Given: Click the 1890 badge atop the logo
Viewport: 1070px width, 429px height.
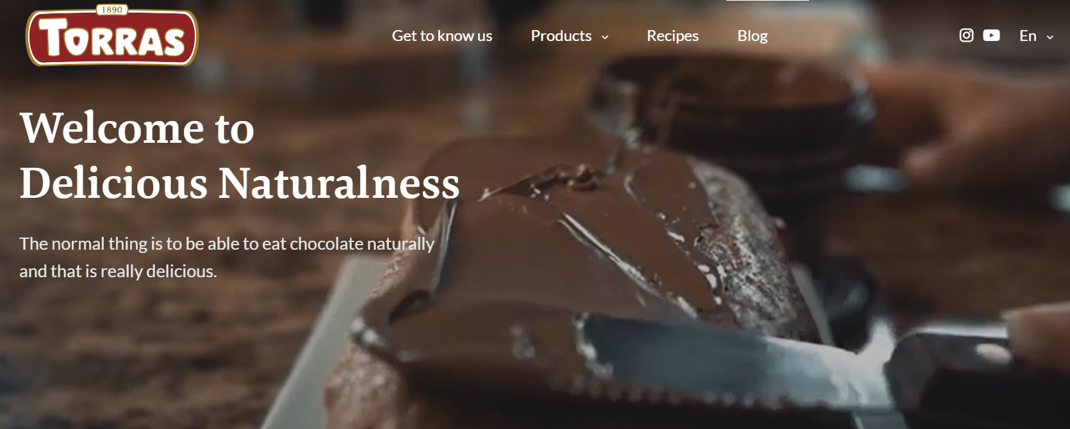Looking at the screenshot, I should 112,10.
